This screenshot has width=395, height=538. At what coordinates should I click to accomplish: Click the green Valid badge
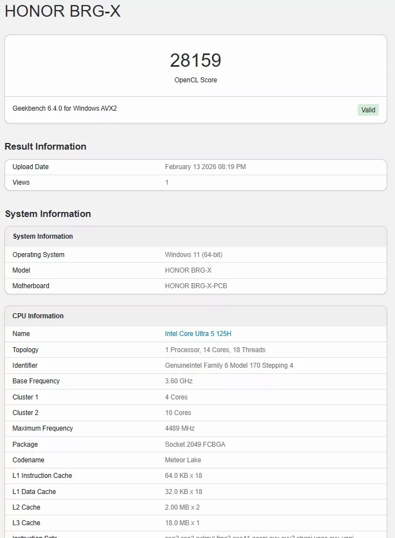(368, 110)
